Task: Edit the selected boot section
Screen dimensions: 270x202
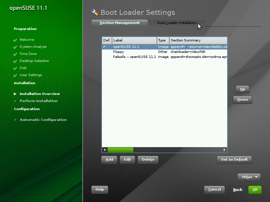Action: point(128,160)
